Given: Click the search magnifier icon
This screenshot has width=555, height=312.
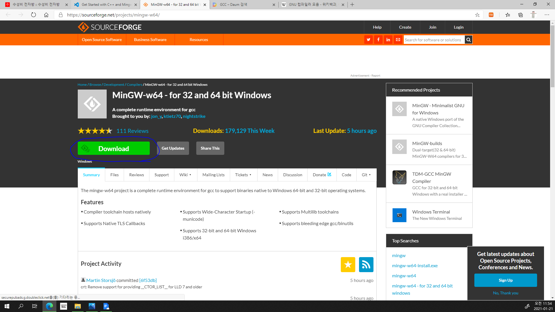Looking at the screenshot, I should 469,40.
